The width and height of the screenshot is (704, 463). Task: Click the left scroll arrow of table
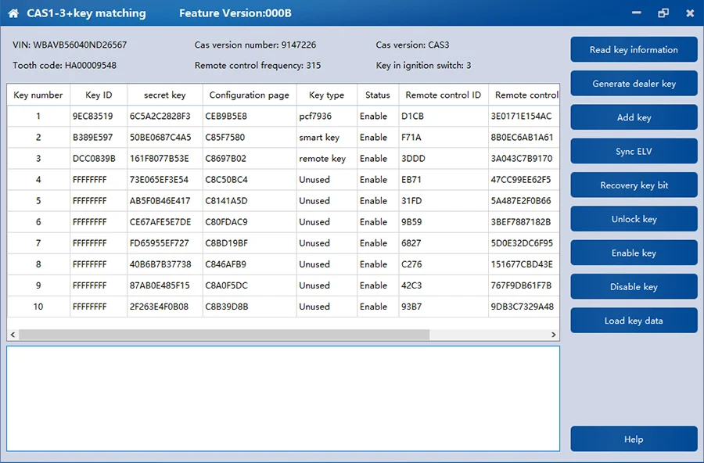(x=13, y=335)
